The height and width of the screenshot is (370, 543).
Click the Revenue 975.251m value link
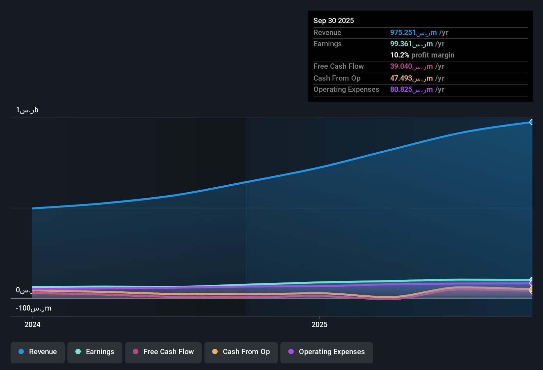413,33
